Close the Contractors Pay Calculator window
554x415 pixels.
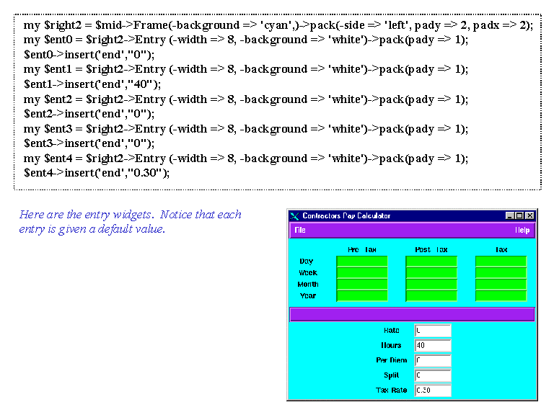click(529, 215)
